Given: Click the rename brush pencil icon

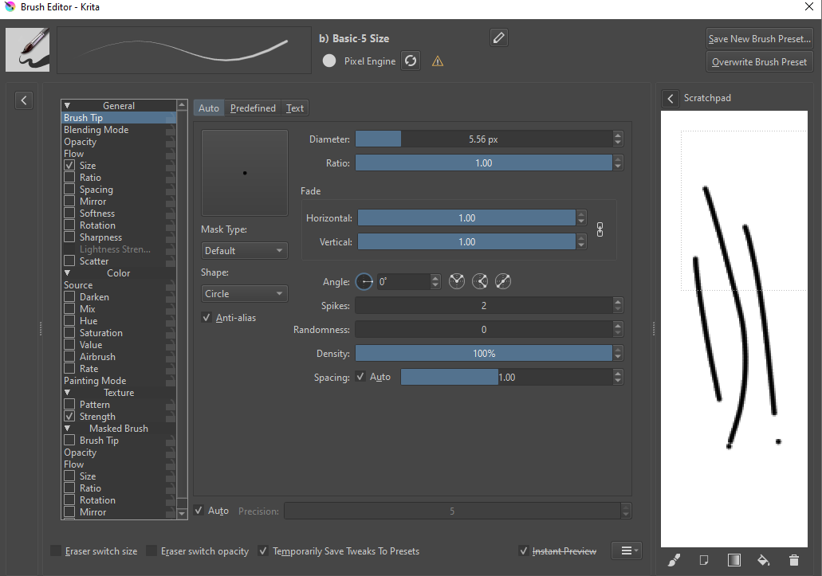Looking at the screenshot, I should 499,37.
